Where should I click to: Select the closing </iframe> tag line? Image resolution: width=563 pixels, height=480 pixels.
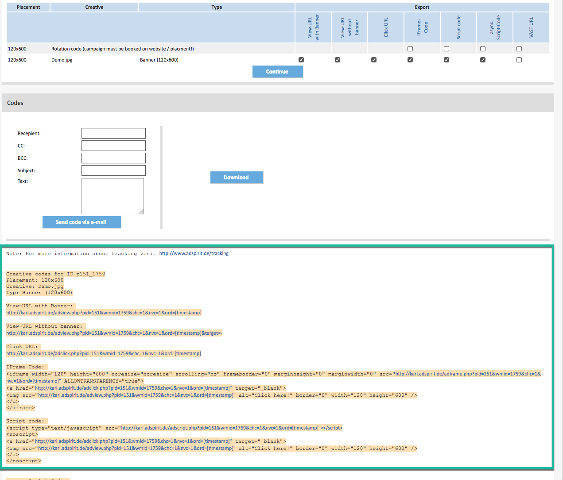tap(20, 408)
